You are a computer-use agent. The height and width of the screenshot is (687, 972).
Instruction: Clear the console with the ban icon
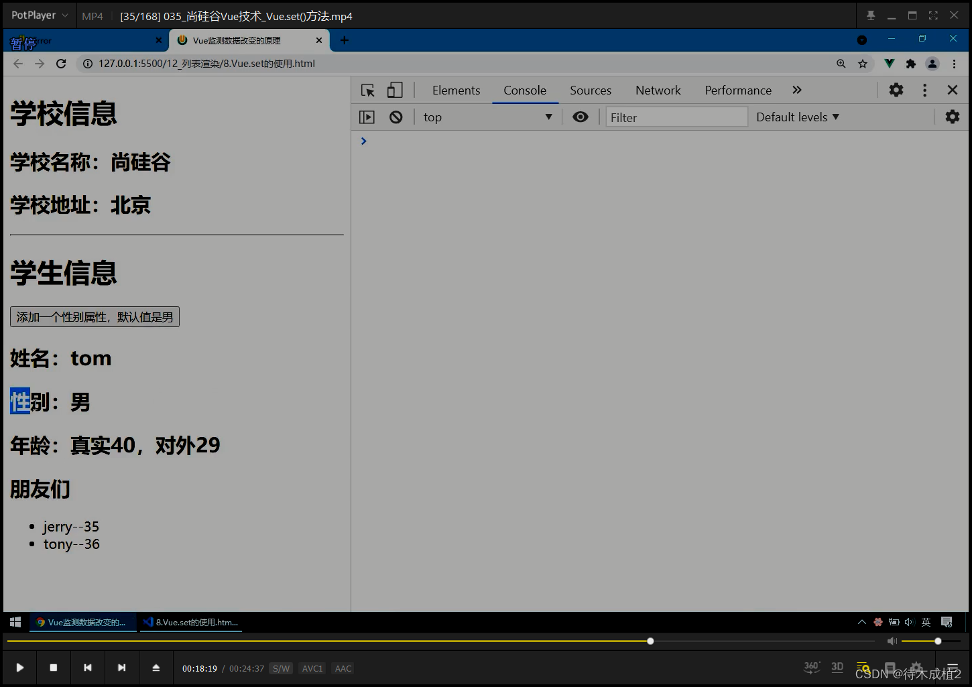point(396,117)
